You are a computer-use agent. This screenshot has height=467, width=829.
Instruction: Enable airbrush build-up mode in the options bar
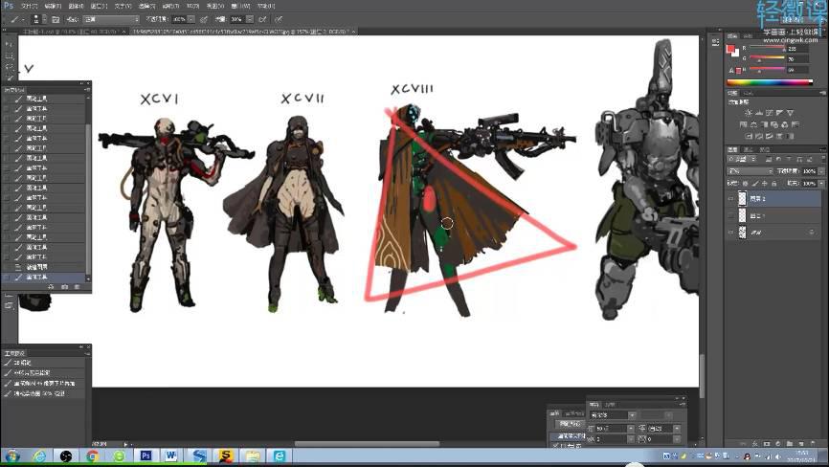262,19
